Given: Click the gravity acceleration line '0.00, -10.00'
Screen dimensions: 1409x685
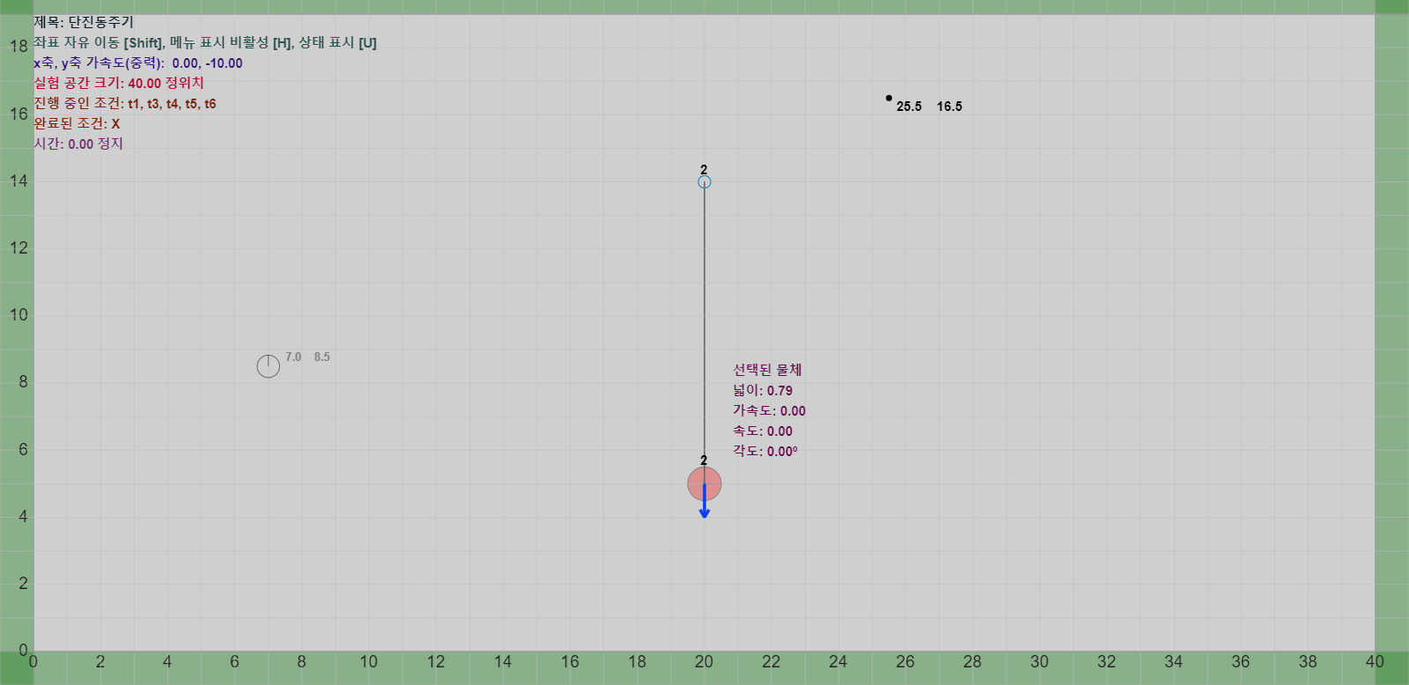Looking at the screenshot, I should 138,63.
